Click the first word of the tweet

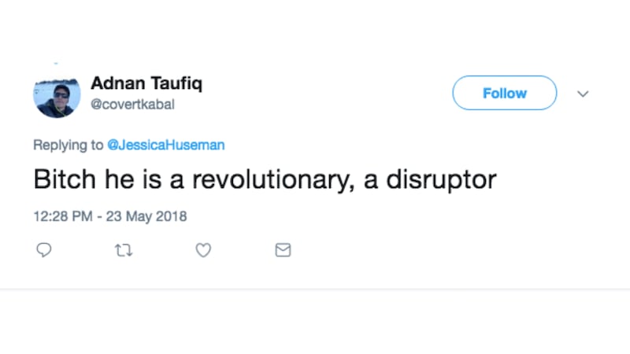(x=57, y=179)
